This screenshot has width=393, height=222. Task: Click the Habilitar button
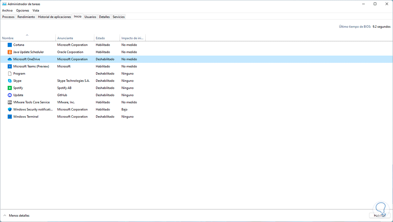click(x=380, y=215)
